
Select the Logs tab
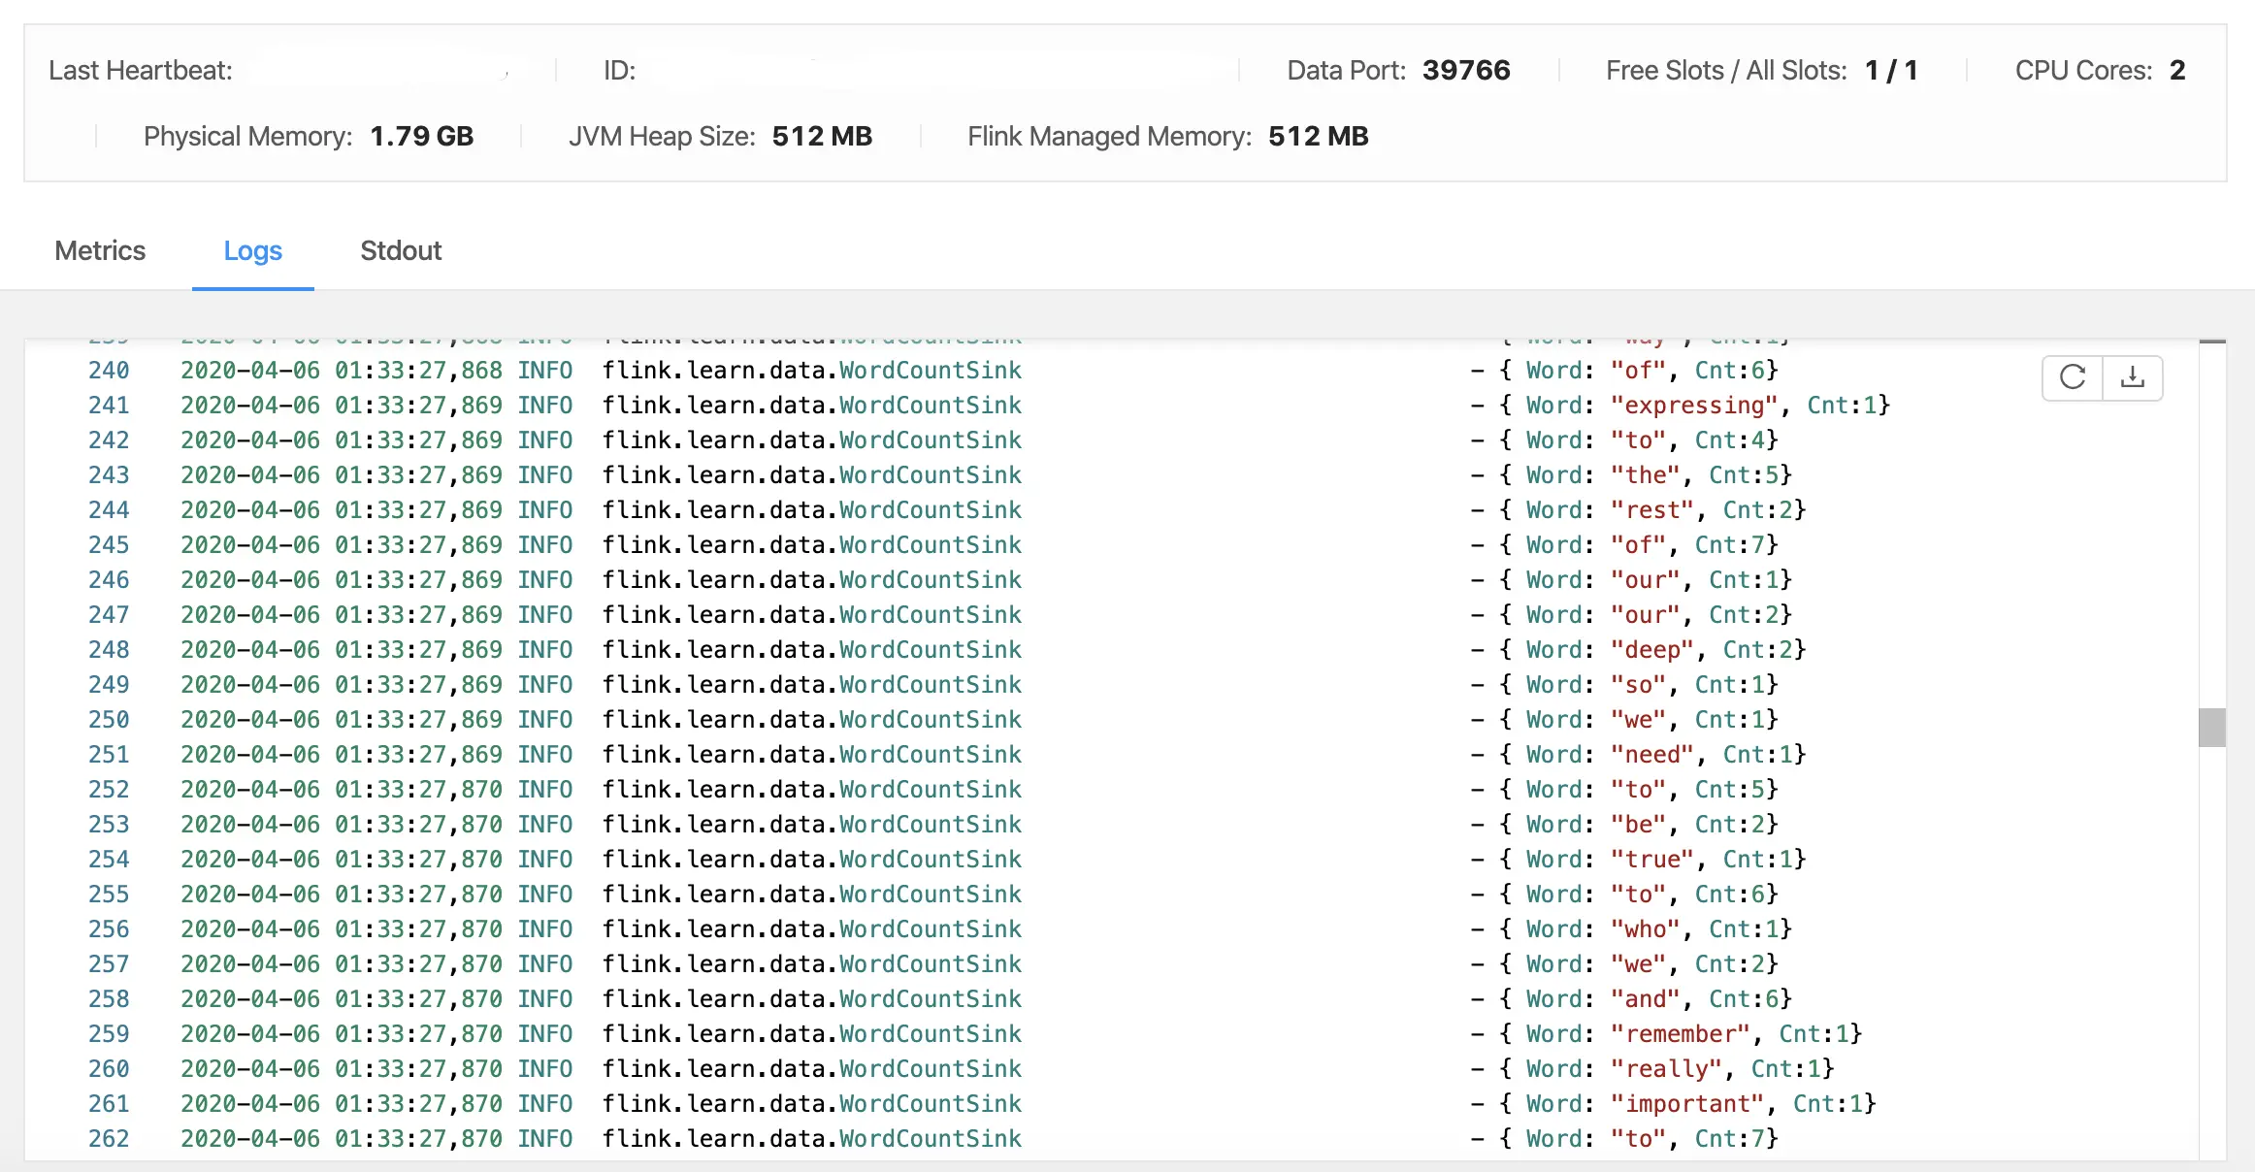[252, 250]
